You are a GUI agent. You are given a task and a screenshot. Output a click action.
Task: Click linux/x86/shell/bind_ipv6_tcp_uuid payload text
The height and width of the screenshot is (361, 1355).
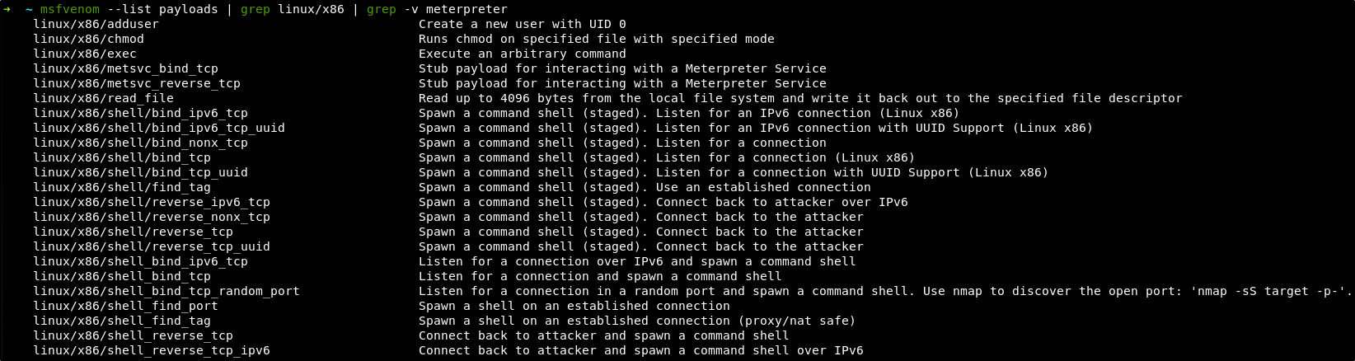[159, 128]
